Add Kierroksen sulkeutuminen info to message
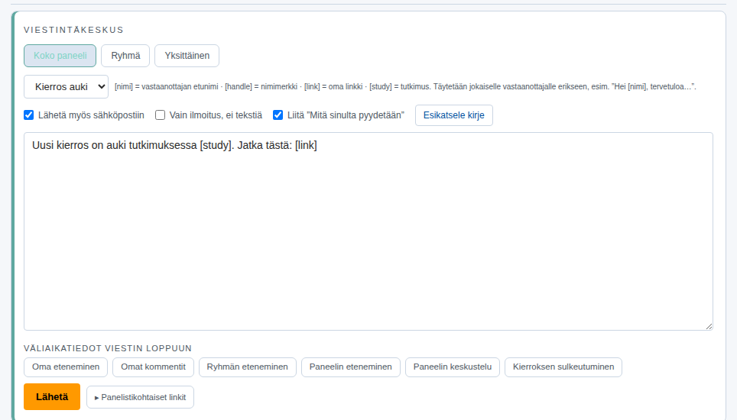 [563, 367]
